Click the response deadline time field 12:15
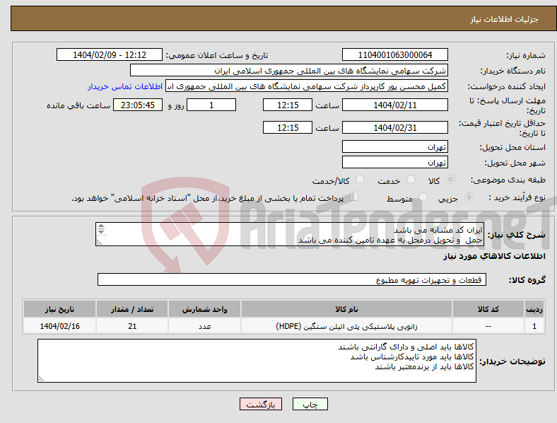 (288, 105)
